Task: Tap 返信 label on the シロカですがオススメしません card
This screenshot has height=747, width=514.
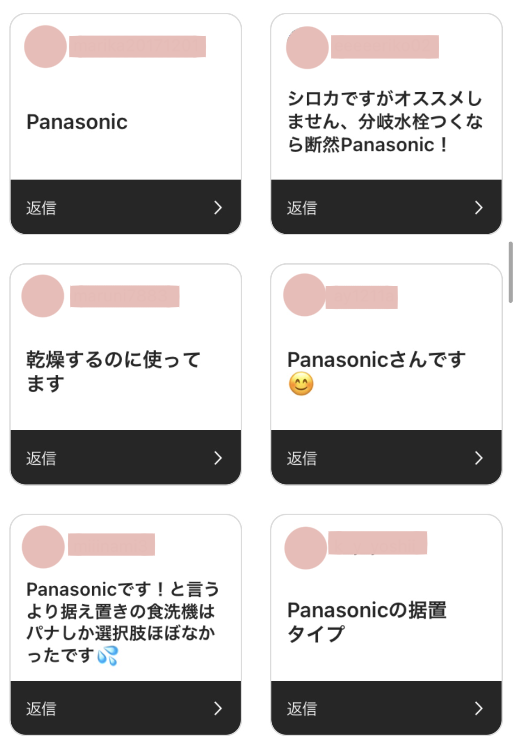Action: (302, 208)
